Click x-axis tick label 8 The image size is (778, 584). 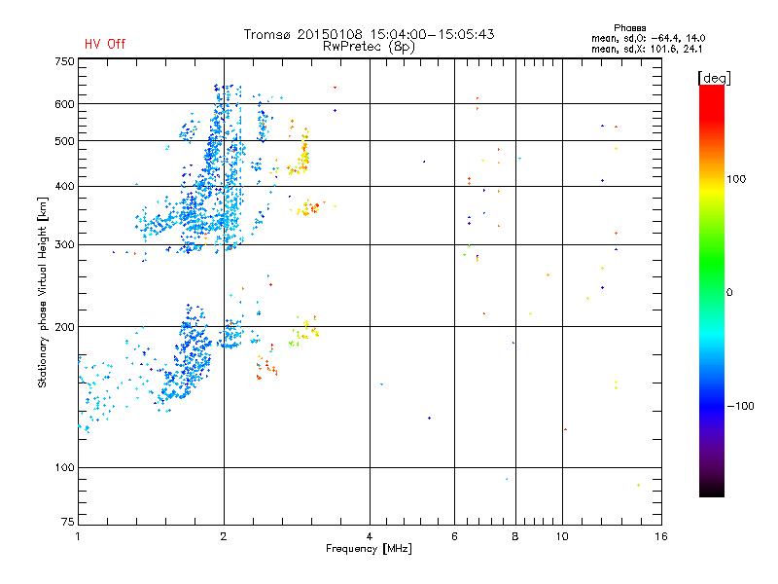coord(515,536)
